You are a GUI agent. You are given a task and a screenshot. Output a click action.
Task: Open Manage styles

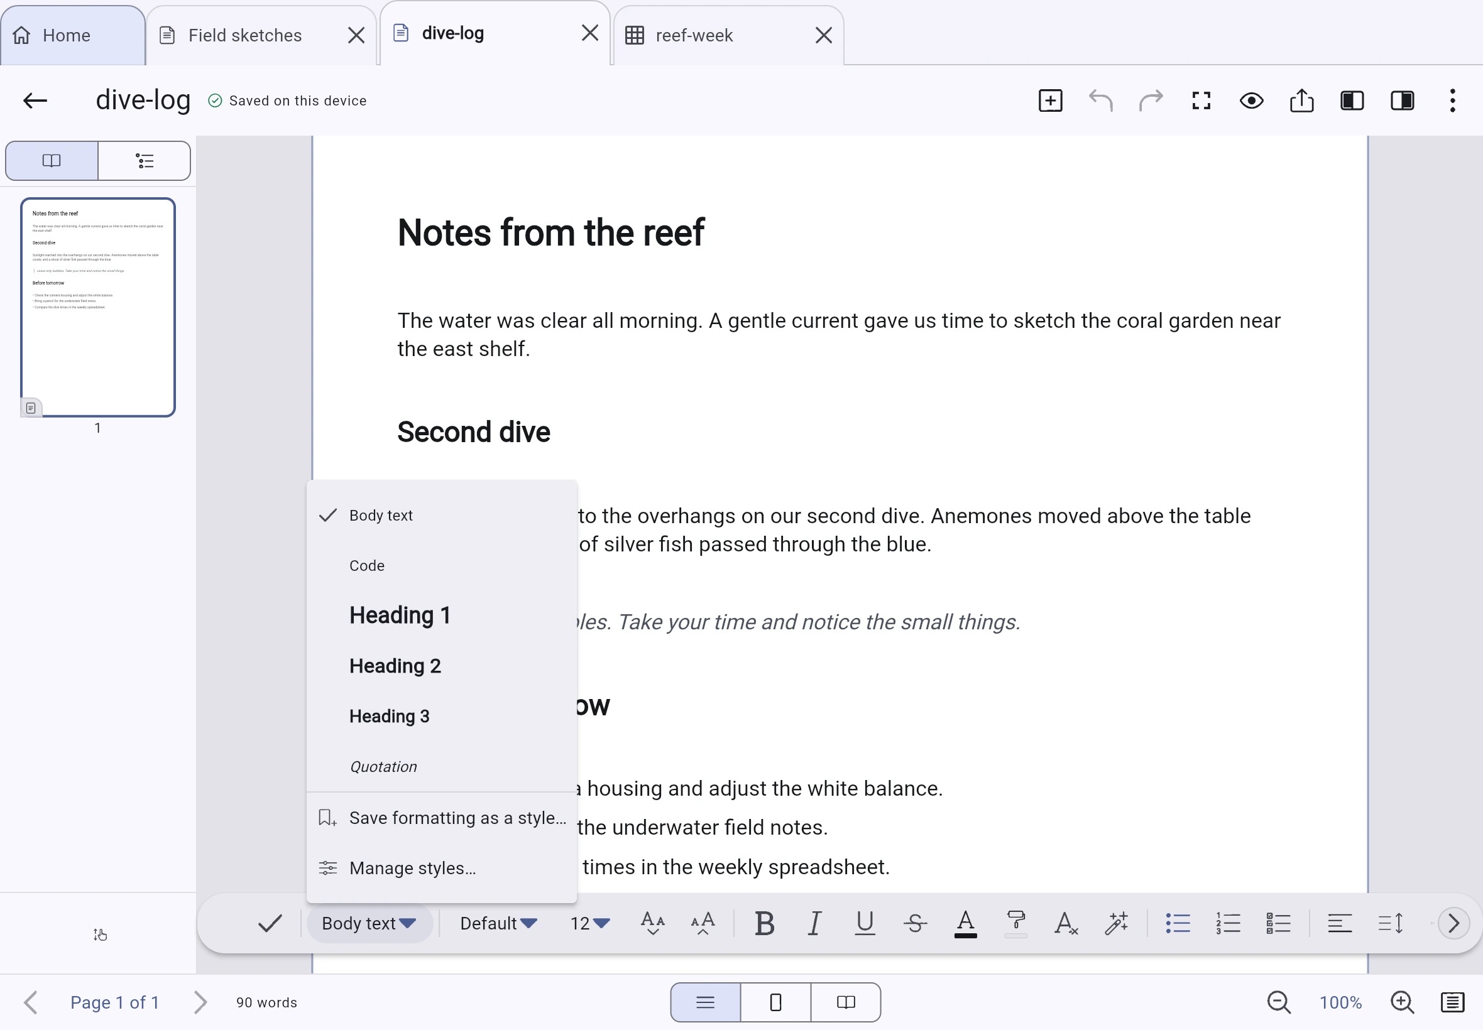point(442,868)
